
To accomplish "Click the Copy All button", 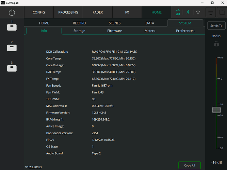I will [x=190, y=165].
